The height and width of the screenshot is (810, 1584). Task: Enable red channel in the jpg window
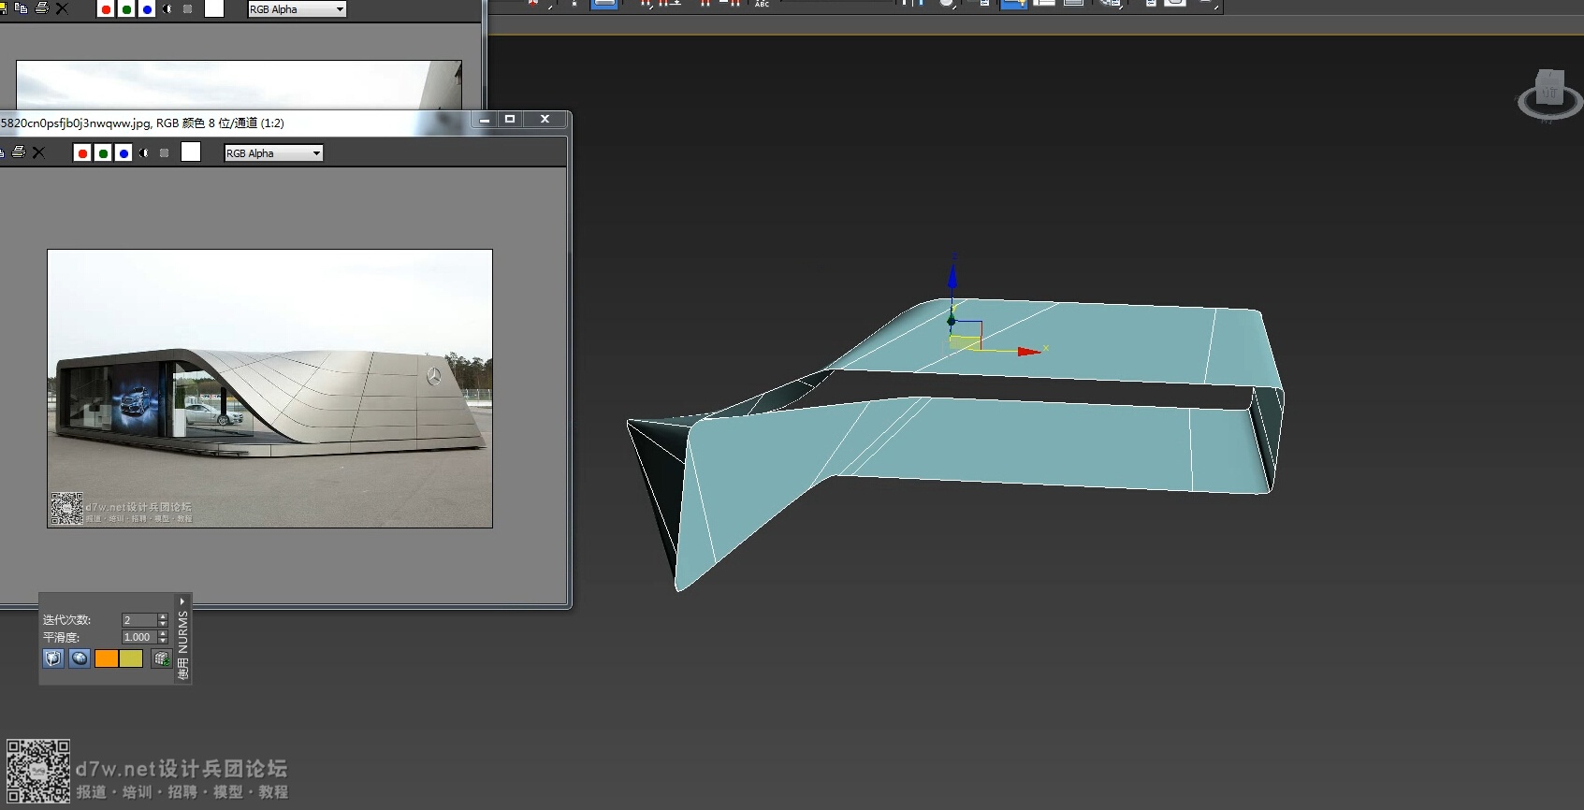(82, 153)
